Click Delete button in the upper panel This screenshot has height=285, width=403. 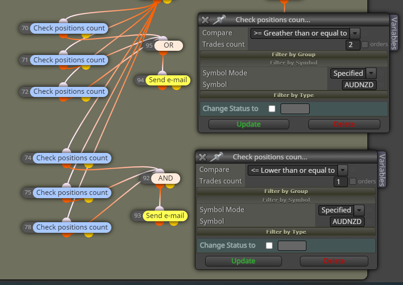344,124
